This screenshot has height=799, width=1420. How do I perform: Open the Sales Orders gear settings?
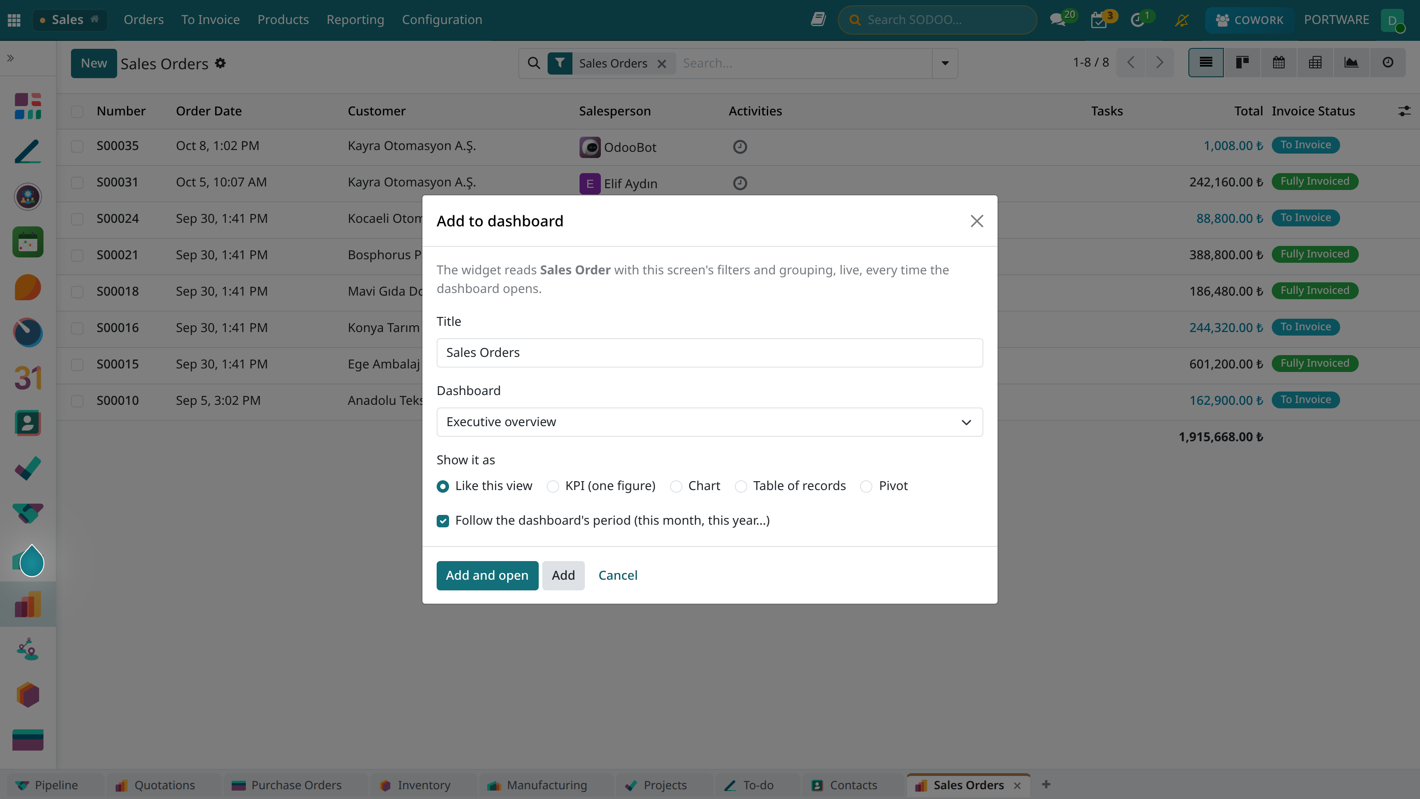tap(221, 63)
